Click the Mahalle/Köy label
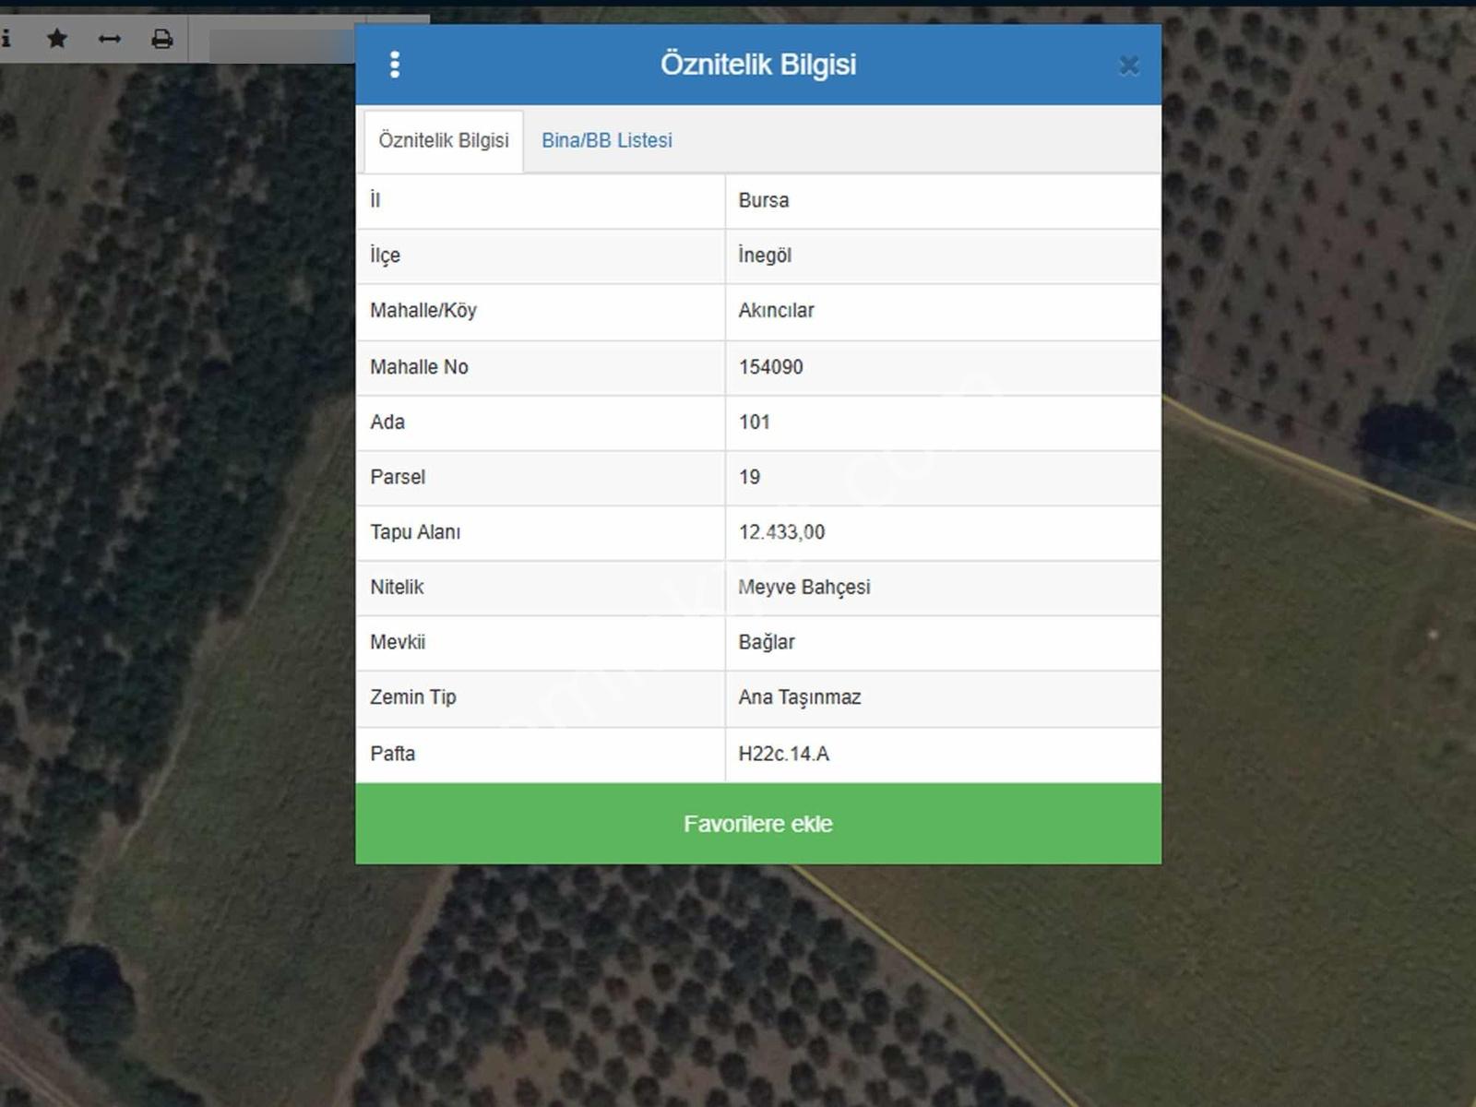1476x1107 pixels. [x=423, y=311]
